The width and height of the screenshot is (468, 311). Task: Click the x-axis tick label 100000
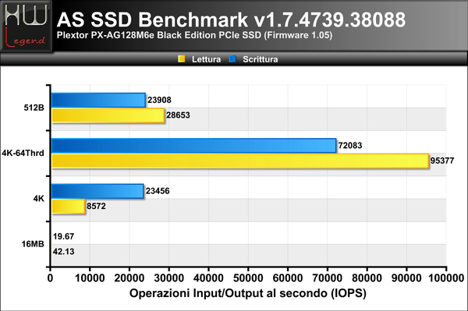click(x=446, y=278)
